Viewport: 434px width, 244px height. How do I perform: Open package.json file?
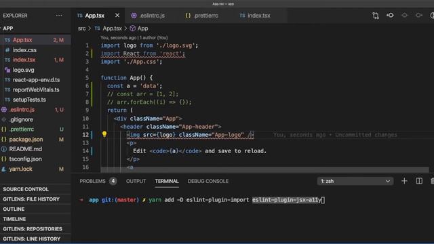(35, 139)
